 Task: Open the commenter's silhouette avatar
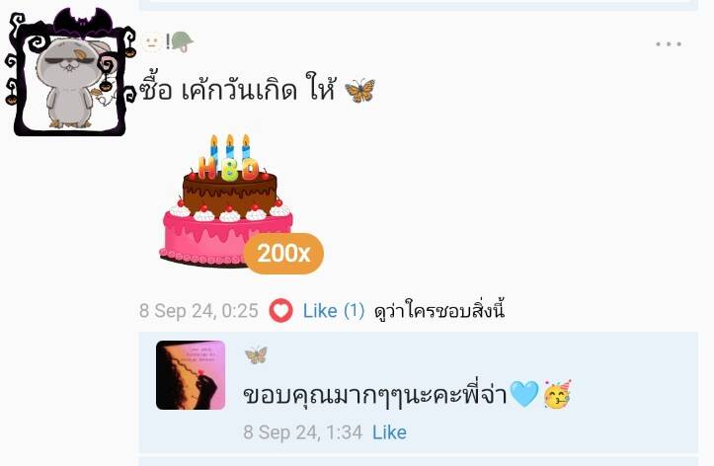(x=191, y=375)
